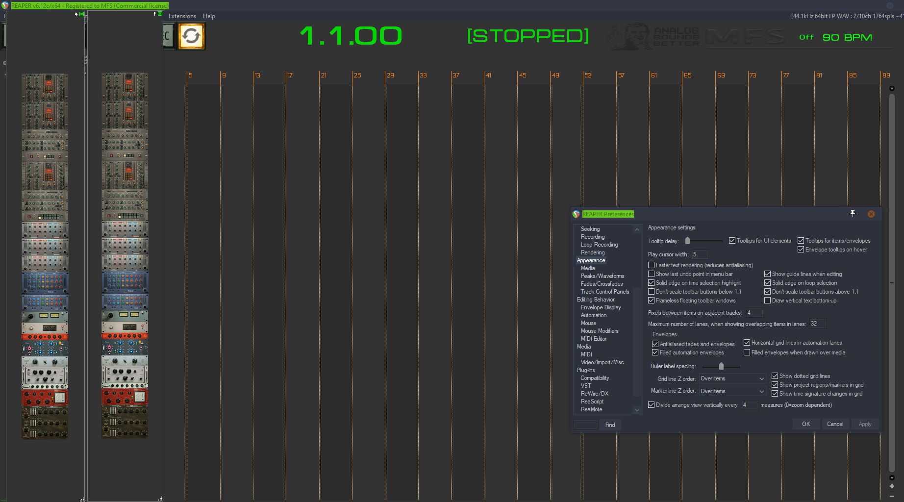Click preferences category list scroll-down arrow
This screenshot has height=502, width=904.
(x=637, y=410)
